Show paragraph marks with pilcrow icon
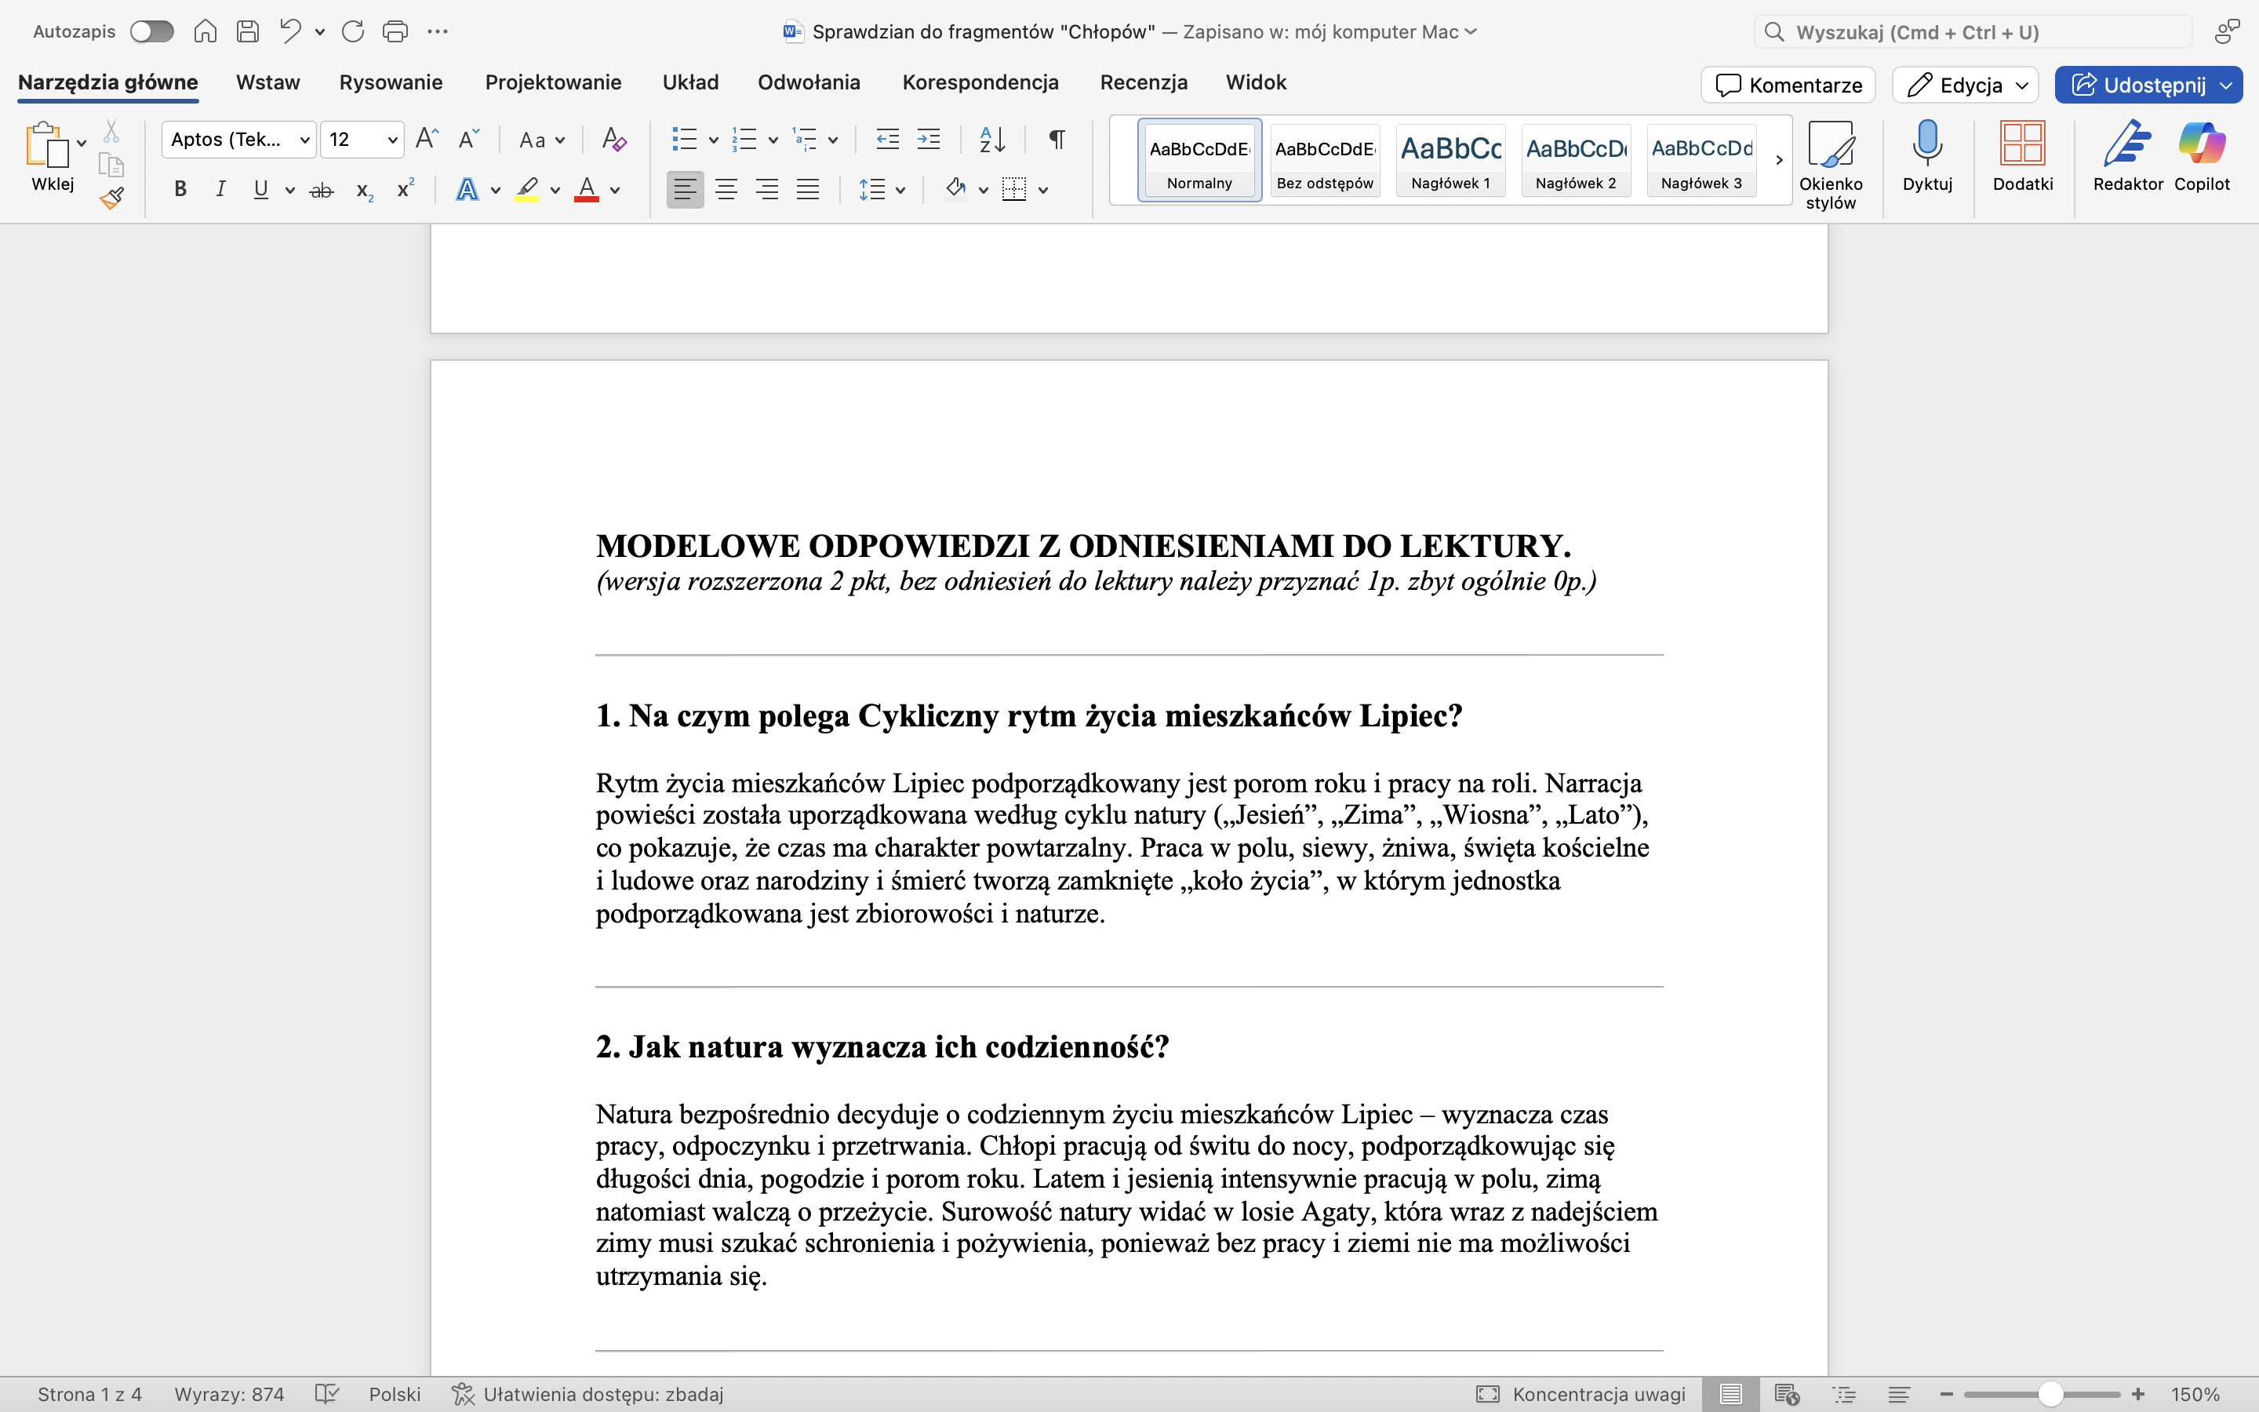Viewport: 2259px width, 1412px height. pos(1057,140)
